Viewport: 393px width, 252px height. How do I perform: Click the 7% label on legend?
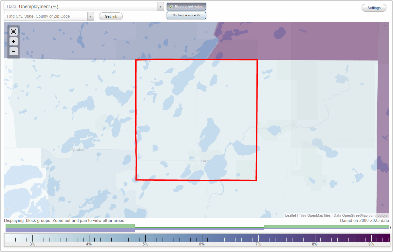coord(258,244)
